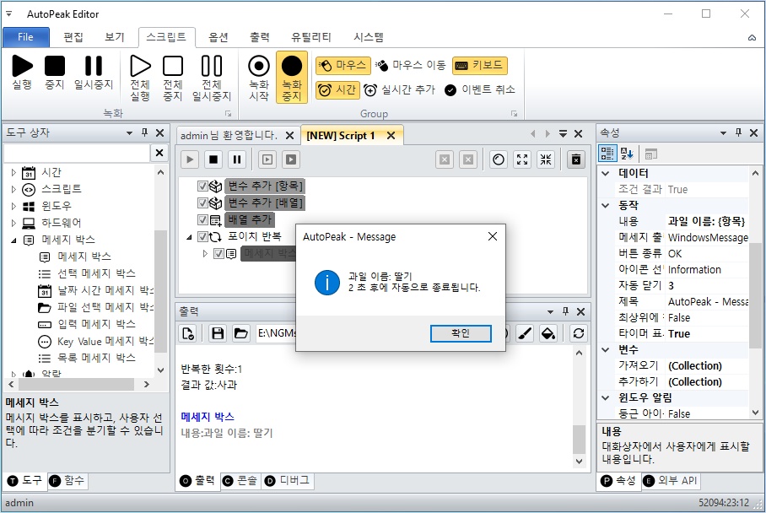Image resolution: width=766 pixels, height=513 pixels.
Task: Click the script editor stop button
Action: coord(213,159)
